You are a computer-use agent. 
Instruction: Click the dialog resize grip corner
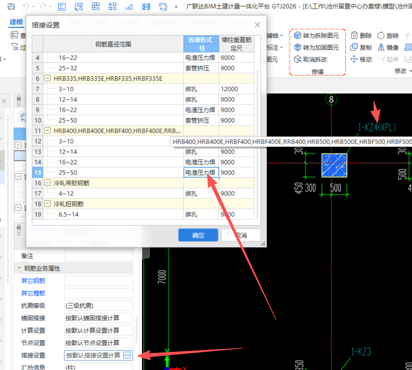pyautogui.click(x=263, y=244)
